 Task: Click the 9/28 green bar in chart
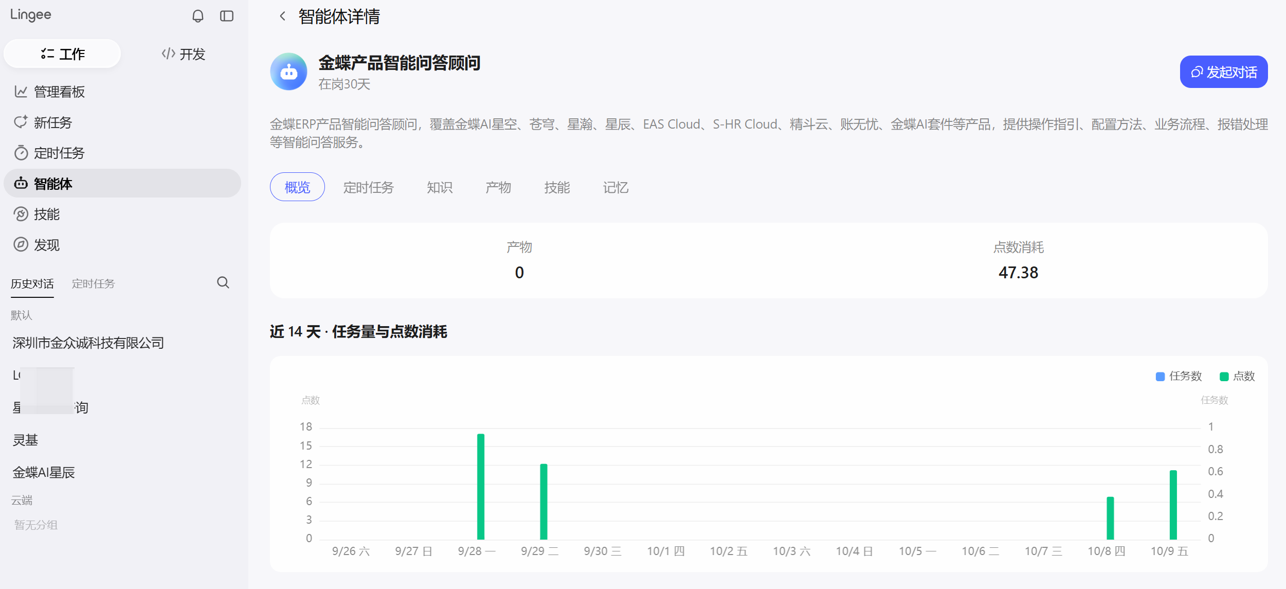481,487
